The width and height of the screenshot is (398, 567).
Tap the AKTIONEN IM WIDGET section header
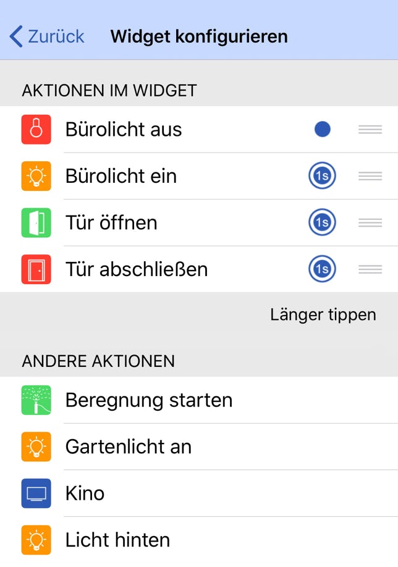109,90
